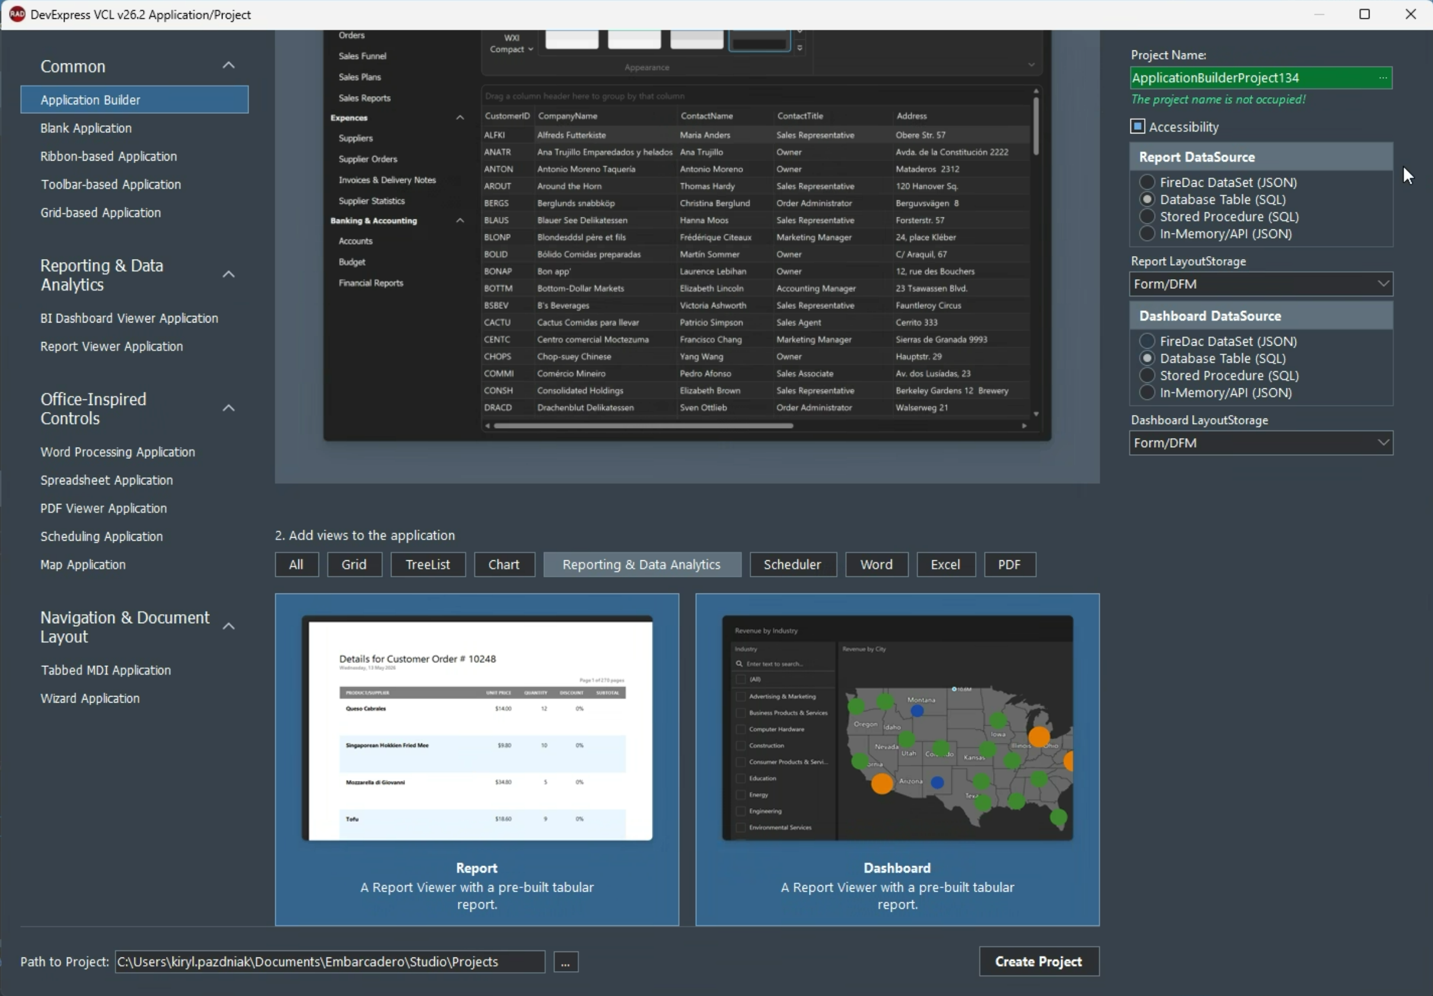Switch to the Chart views filter tab

click(x=504, y=564)
